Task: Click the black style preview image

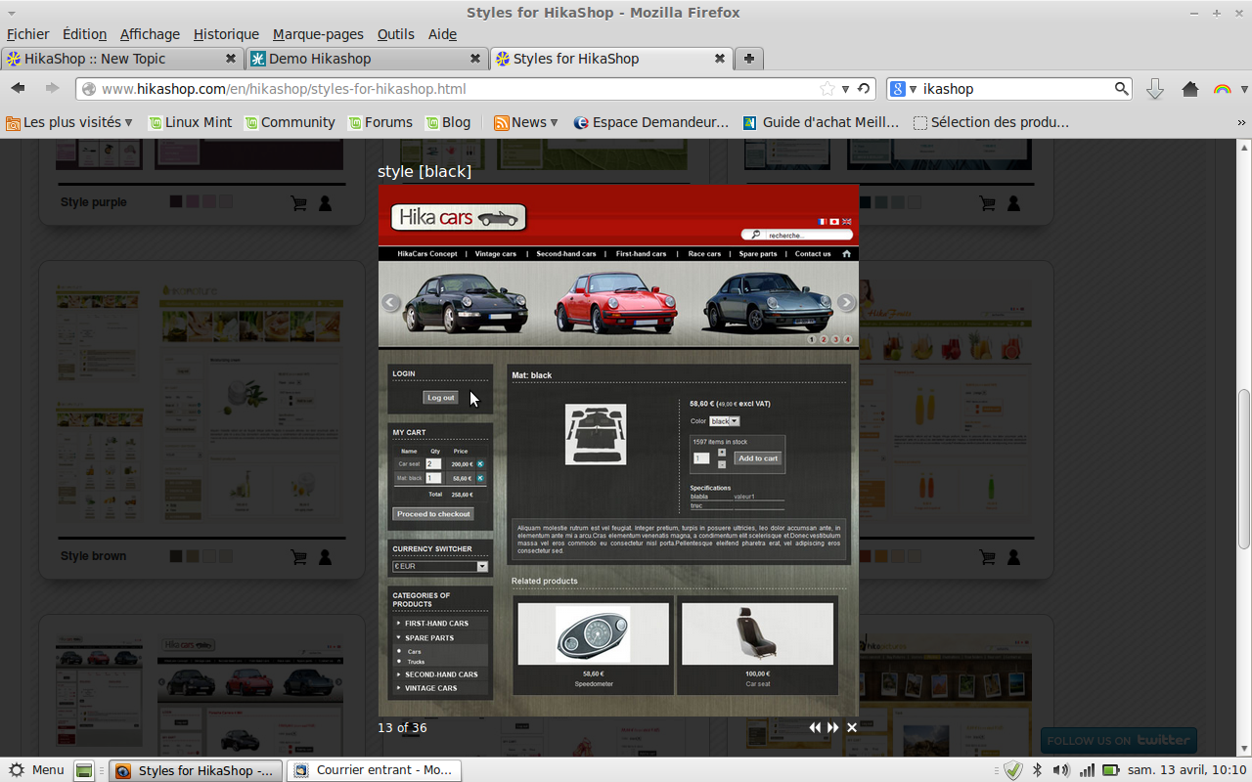Action: click(x=618, y=450)
